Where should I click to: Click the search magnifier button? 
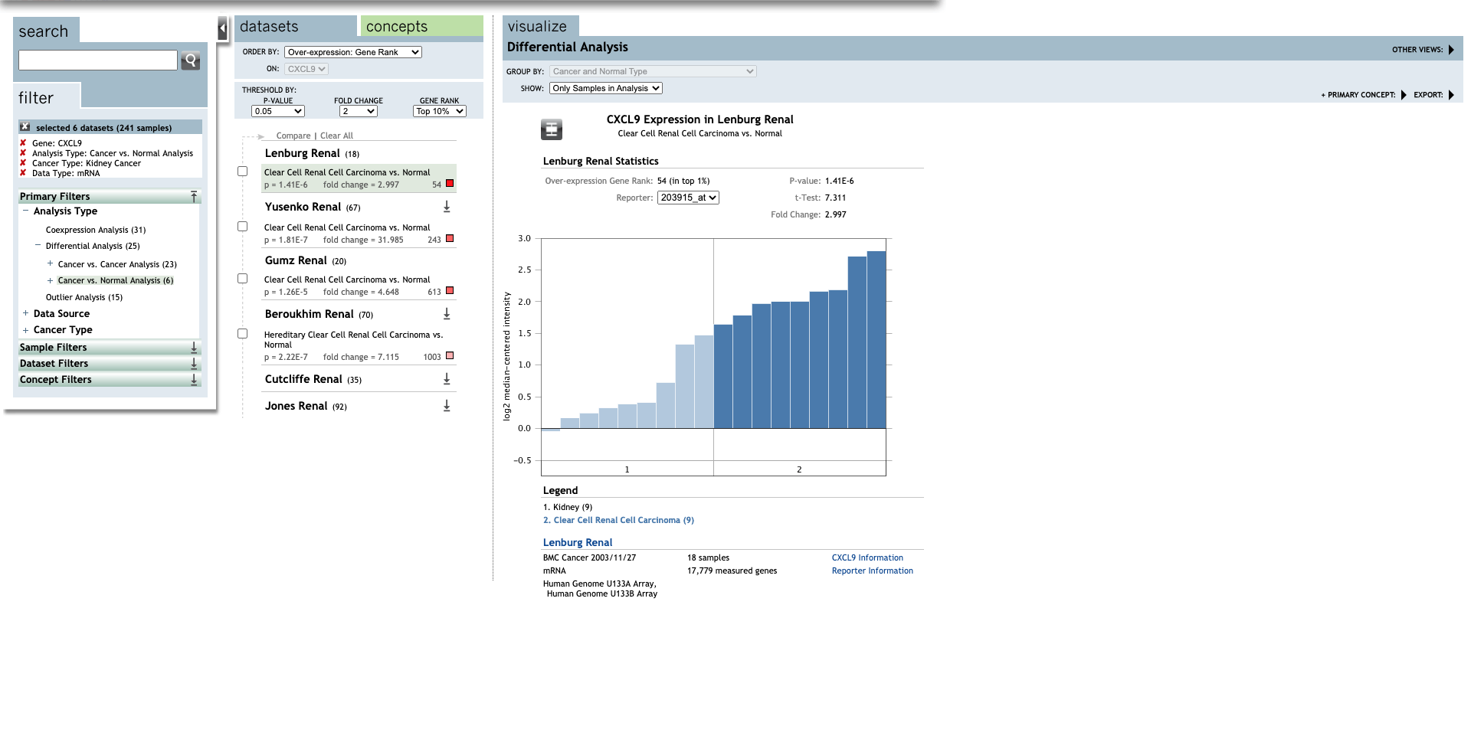[x=190, y=60]
